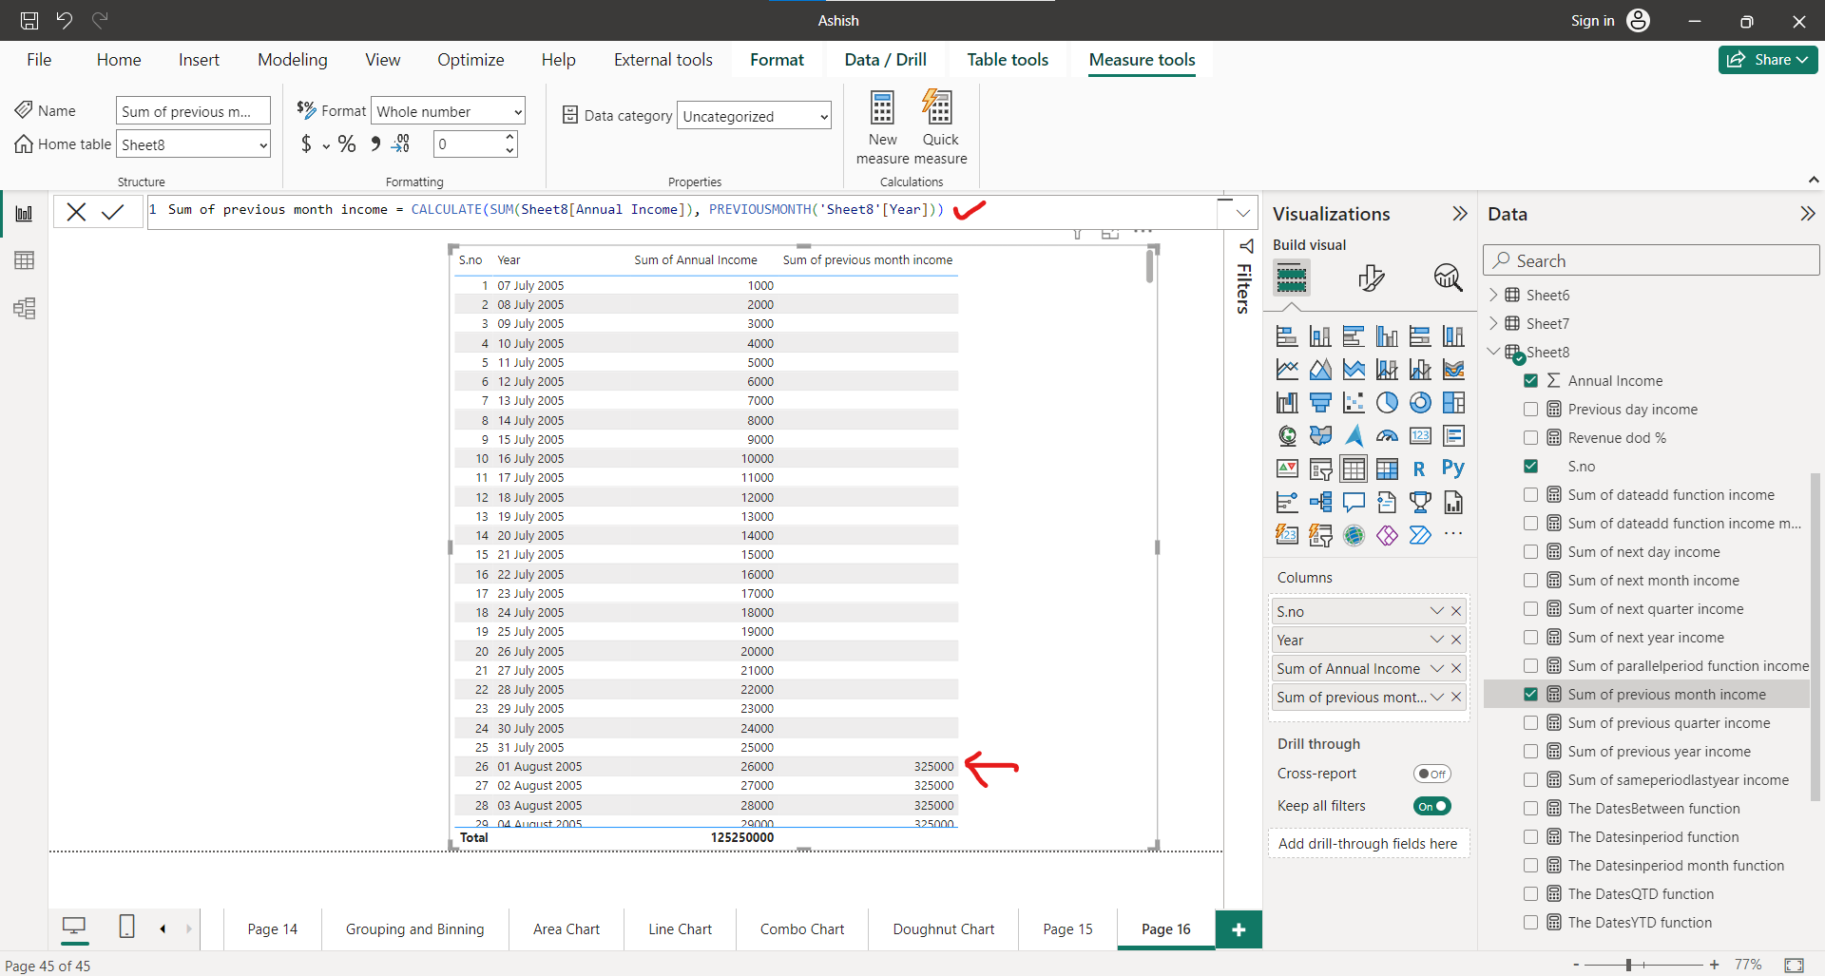Image resolution: width=1825 pixels, height=976 pixels.
Task: Select the R script visual
Action: pos(1418,468)
